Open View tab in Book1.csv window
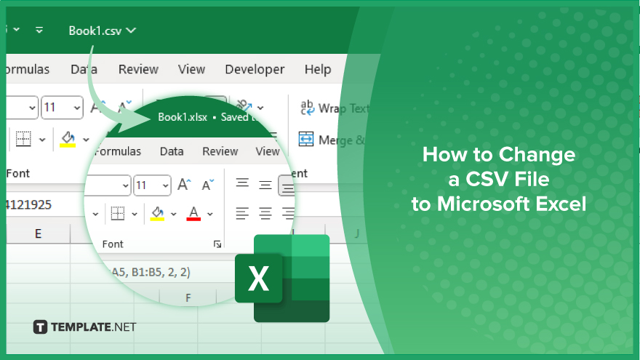The image size is (640, 360). tap(191, 69)
